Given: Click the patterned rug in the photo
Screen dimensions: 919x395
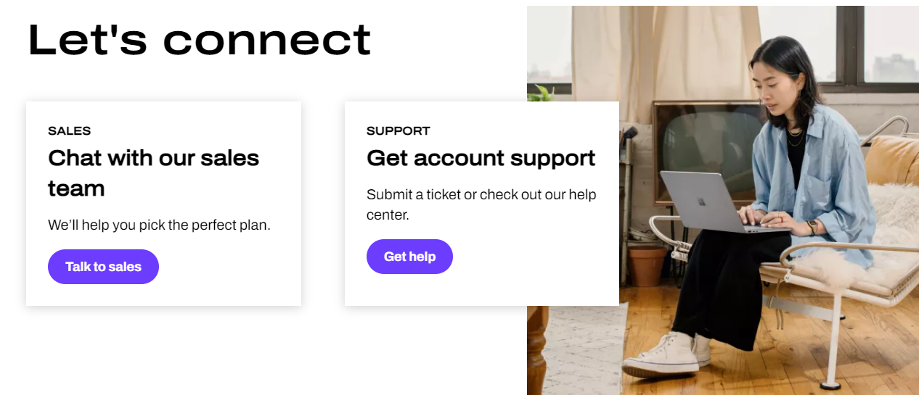Looking at the screenshot, I should coord(581,348).
